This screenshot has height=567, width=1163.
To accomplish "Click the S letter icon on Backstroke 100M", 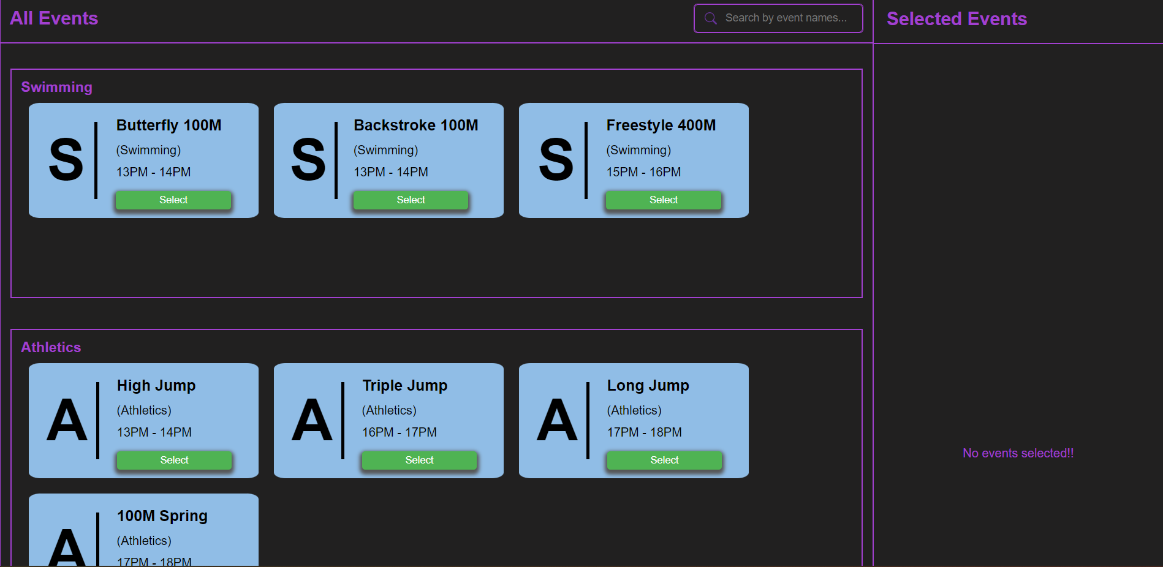I will tap(308, 160).
